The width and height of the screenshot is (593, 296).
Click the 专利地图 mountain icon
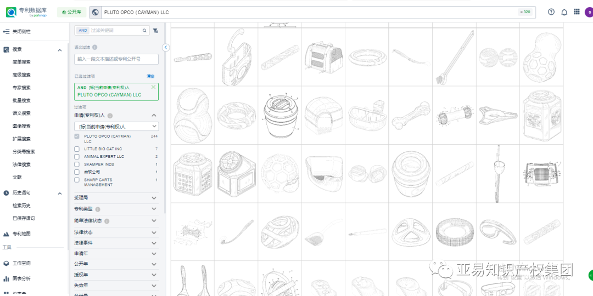pyautogui.click(x=6, y=234)
